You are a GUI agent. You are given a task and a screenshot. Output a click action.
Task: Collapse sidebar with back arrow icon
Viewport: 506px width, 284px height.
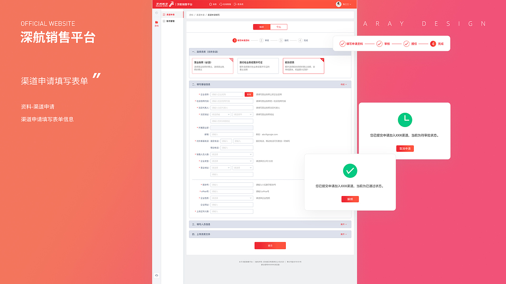[157, 13]
